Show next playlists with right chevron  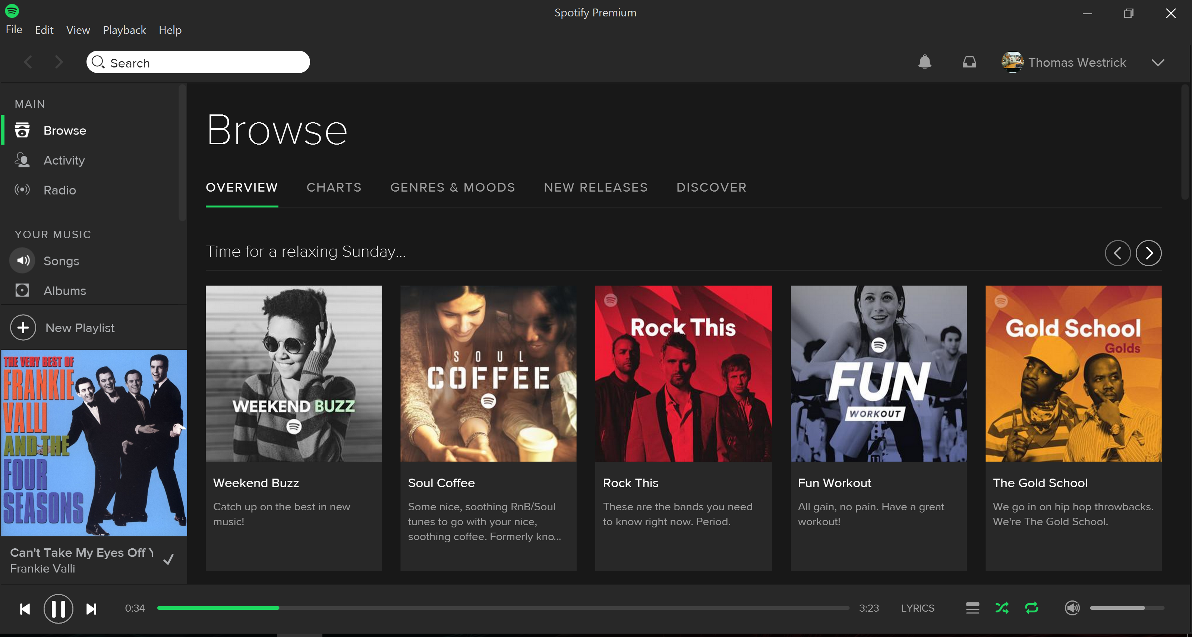tap(1148, 253)
